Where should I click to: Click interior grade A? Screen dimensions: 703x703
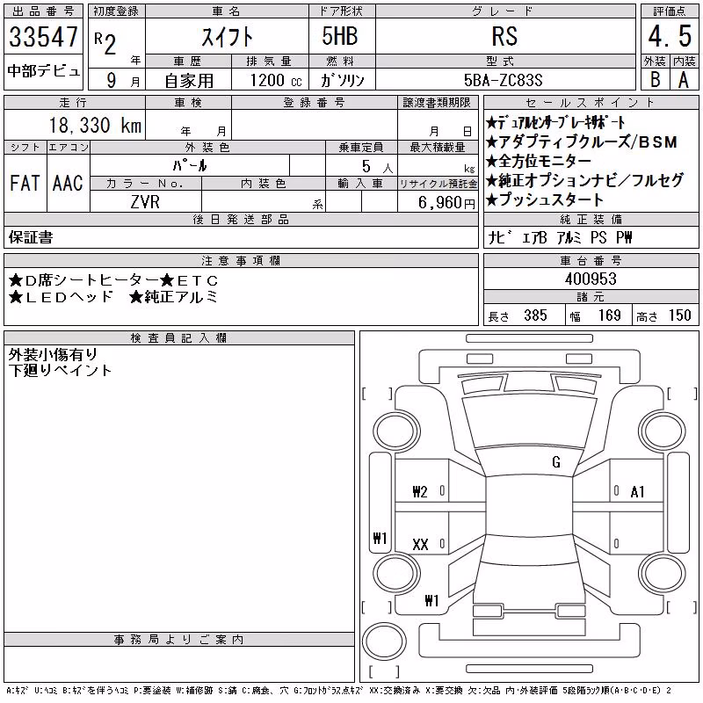point(684,80)
